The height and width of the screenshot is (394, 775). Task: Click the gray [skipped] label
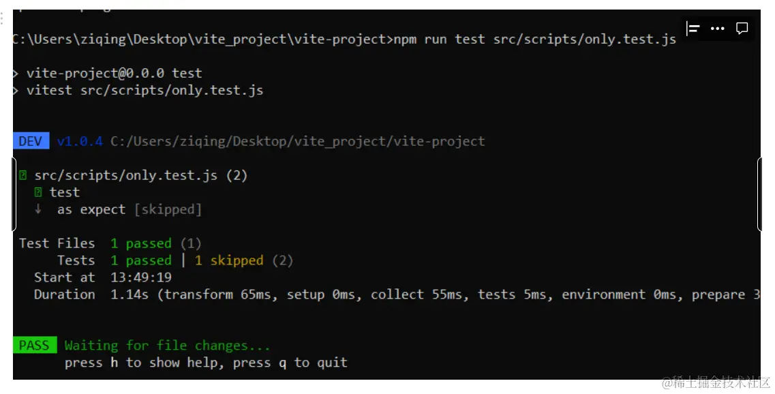pos(168,209)
